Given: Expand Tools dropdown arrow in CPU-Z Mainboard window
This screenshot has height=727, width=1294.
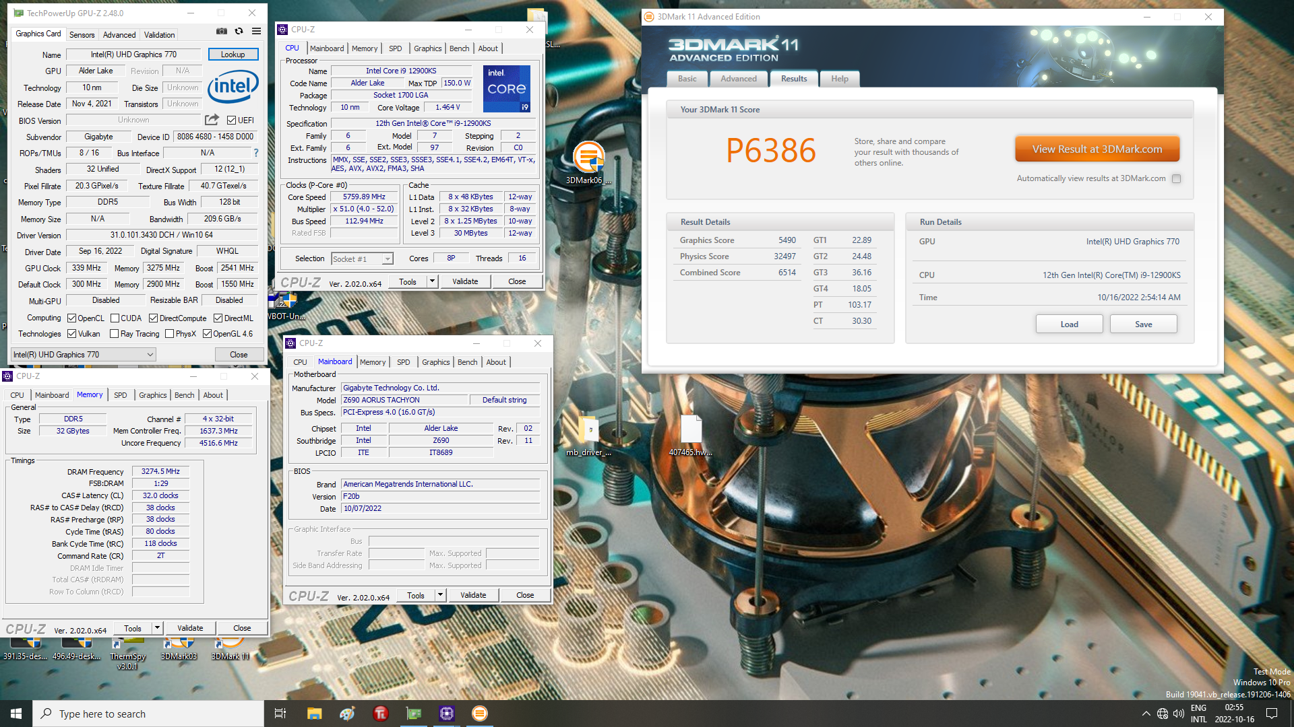Looking at the screenshot, I should [440, 595].
